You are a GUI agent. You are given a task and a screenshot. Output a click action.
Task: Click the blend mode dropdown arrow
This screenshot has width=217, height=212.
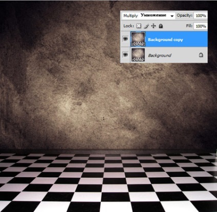point(172,16)
